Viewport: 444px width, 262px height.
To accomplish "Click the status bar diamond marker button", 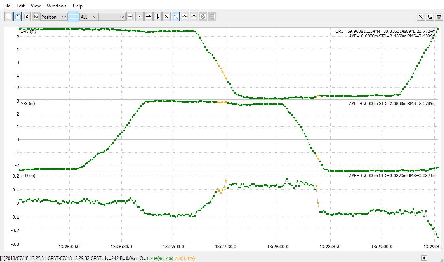I will point(424,258).
